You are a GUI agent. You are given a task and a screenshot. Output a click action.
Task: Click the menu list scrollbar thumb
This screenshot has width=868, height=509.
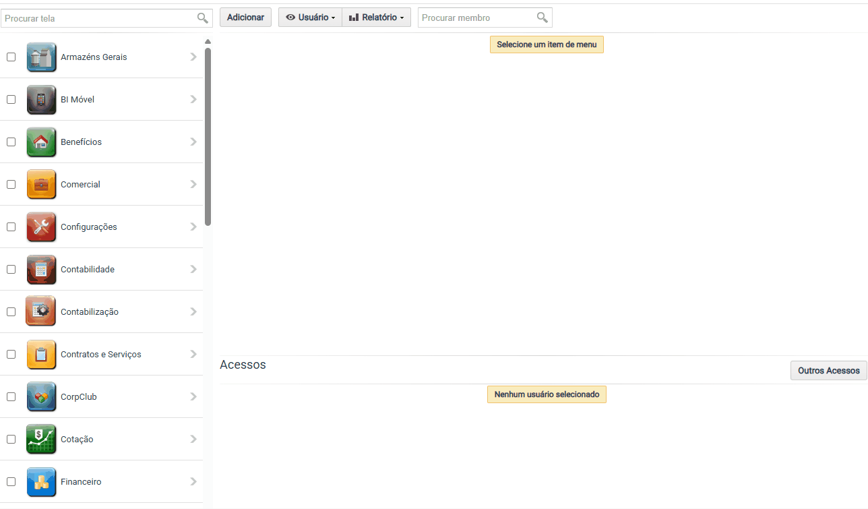[x=208, y=137]
